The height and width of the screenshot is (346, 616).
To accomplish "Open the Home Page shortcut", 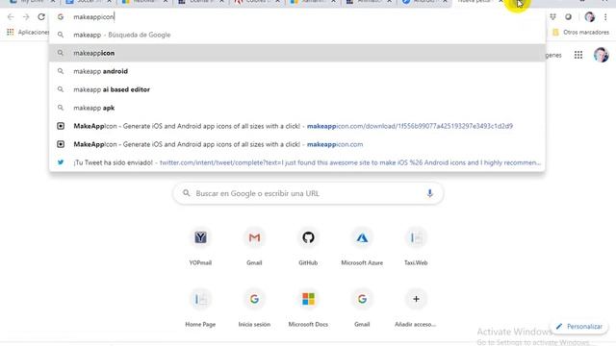I will [x=200, y=308].
